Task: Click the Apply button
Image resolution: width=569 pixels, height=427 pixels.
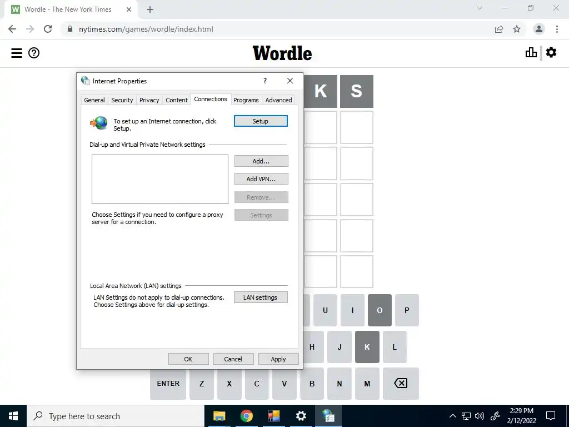Action: [278, 359]
